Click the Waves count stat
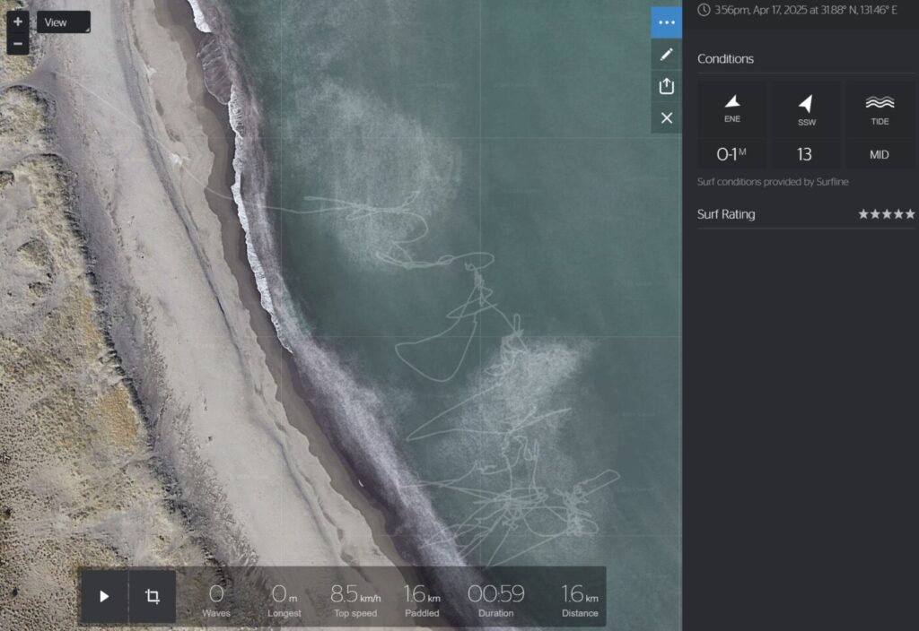The image size is (919, 631). click(x=216, y=600)
